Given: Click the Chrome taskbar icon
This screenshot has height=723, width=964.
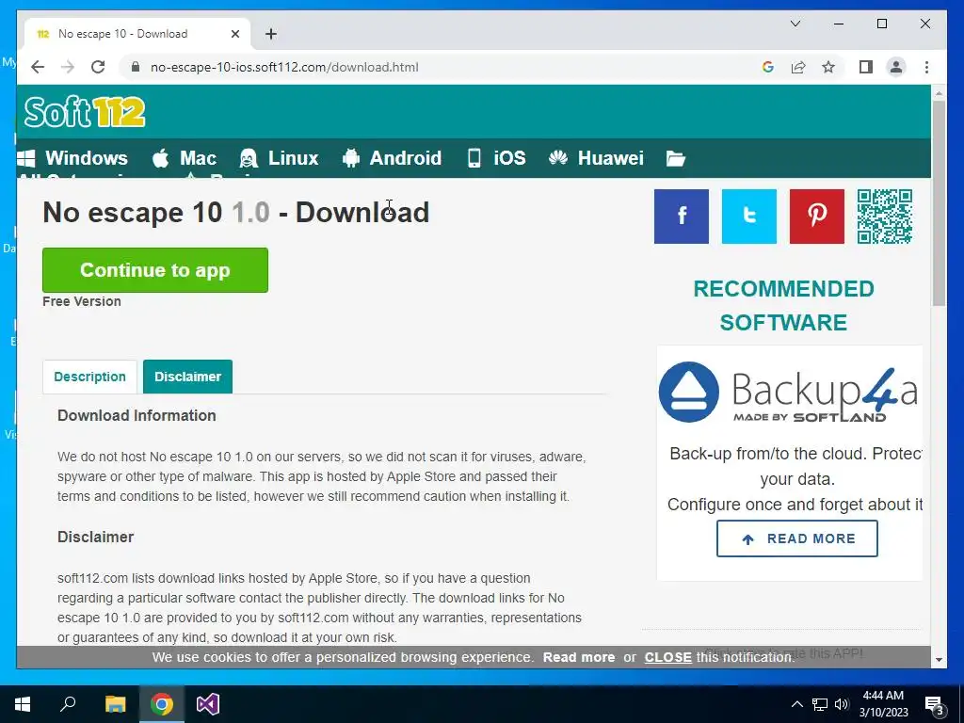Looking at the screenshot, I should pos(162,704).
